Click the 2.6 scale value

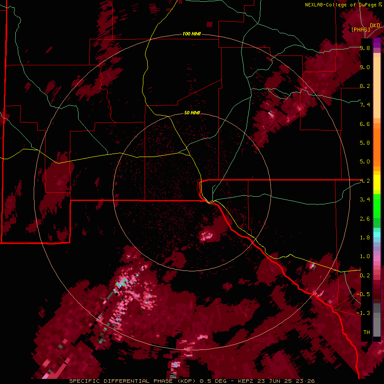coord(365,218)
